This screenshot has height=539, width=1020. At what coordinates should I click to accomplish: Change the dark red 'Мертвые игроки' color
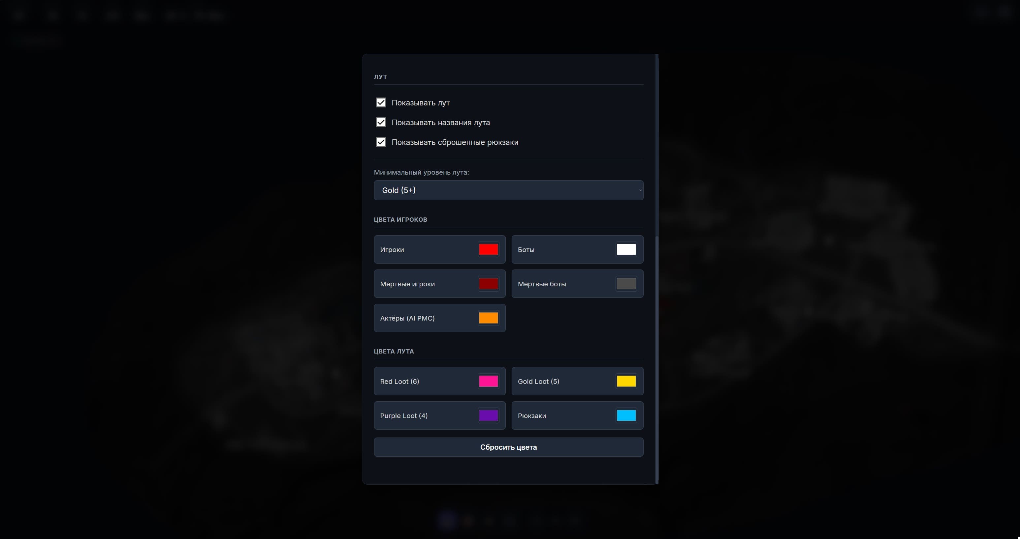pyautogui.click(x=488, y=284)
